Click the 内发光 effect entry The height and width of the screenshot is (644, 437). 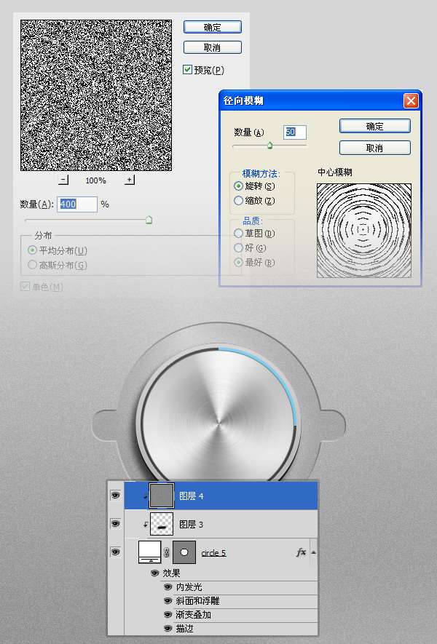tap(189, 587)
